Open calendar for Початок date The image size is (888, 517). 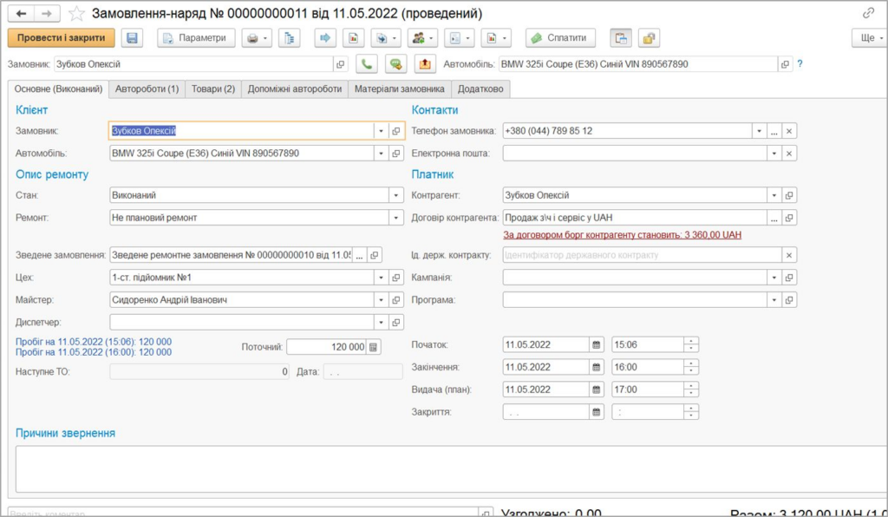(596, 345)
